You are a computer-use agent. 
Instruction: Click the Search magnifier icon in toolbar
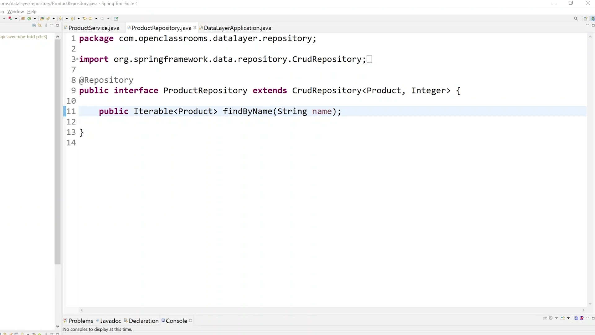(x=576, y=19)
